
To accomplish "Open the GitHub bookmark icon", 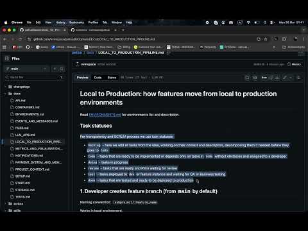I will click(28, 47).
